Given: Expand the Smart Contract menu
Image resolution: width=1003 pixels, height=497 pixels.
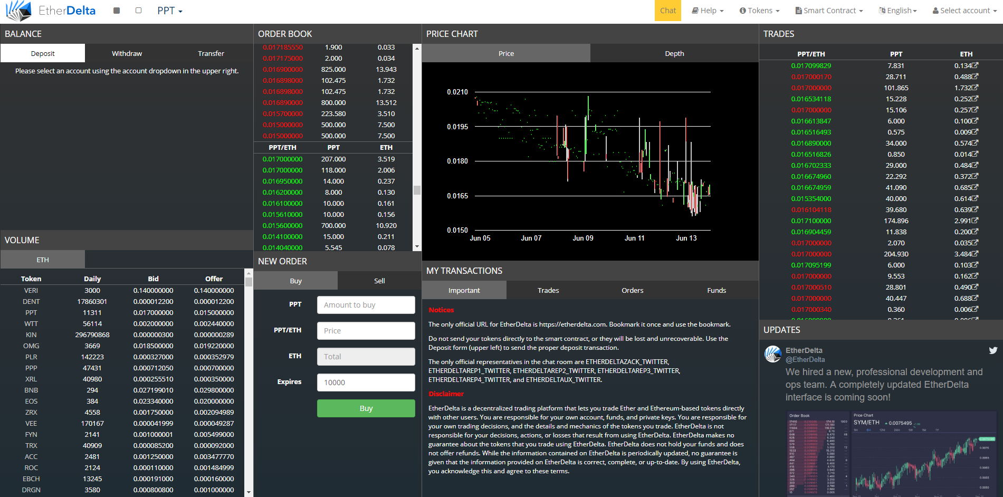Looking at the screenshot, I should 829,11.
